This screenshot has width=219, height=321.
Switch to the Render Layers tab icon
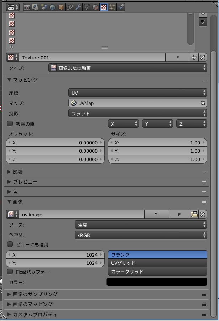point(35,7)
